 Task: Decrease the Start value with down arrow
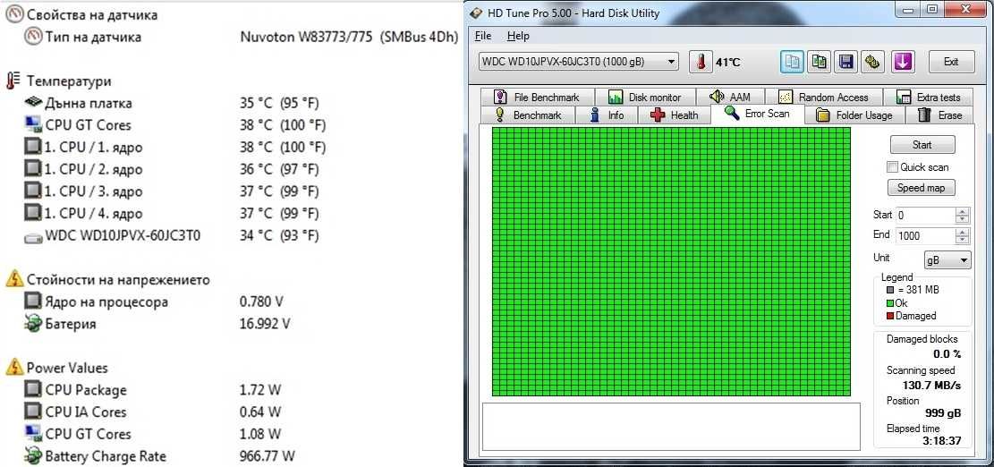coord(963,219)
